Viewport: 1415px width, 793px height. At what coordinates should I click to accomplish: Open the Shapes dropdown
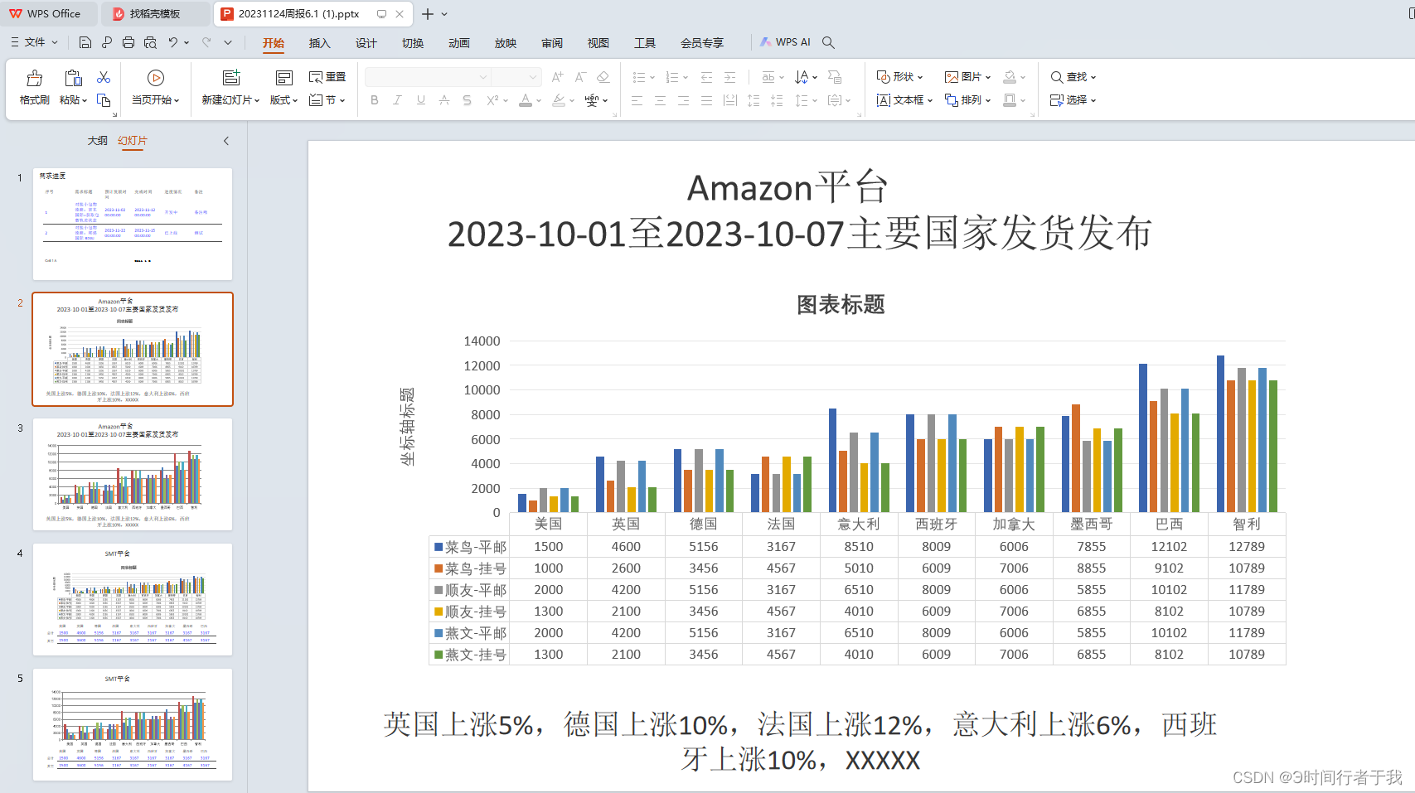tap(900, 77)
